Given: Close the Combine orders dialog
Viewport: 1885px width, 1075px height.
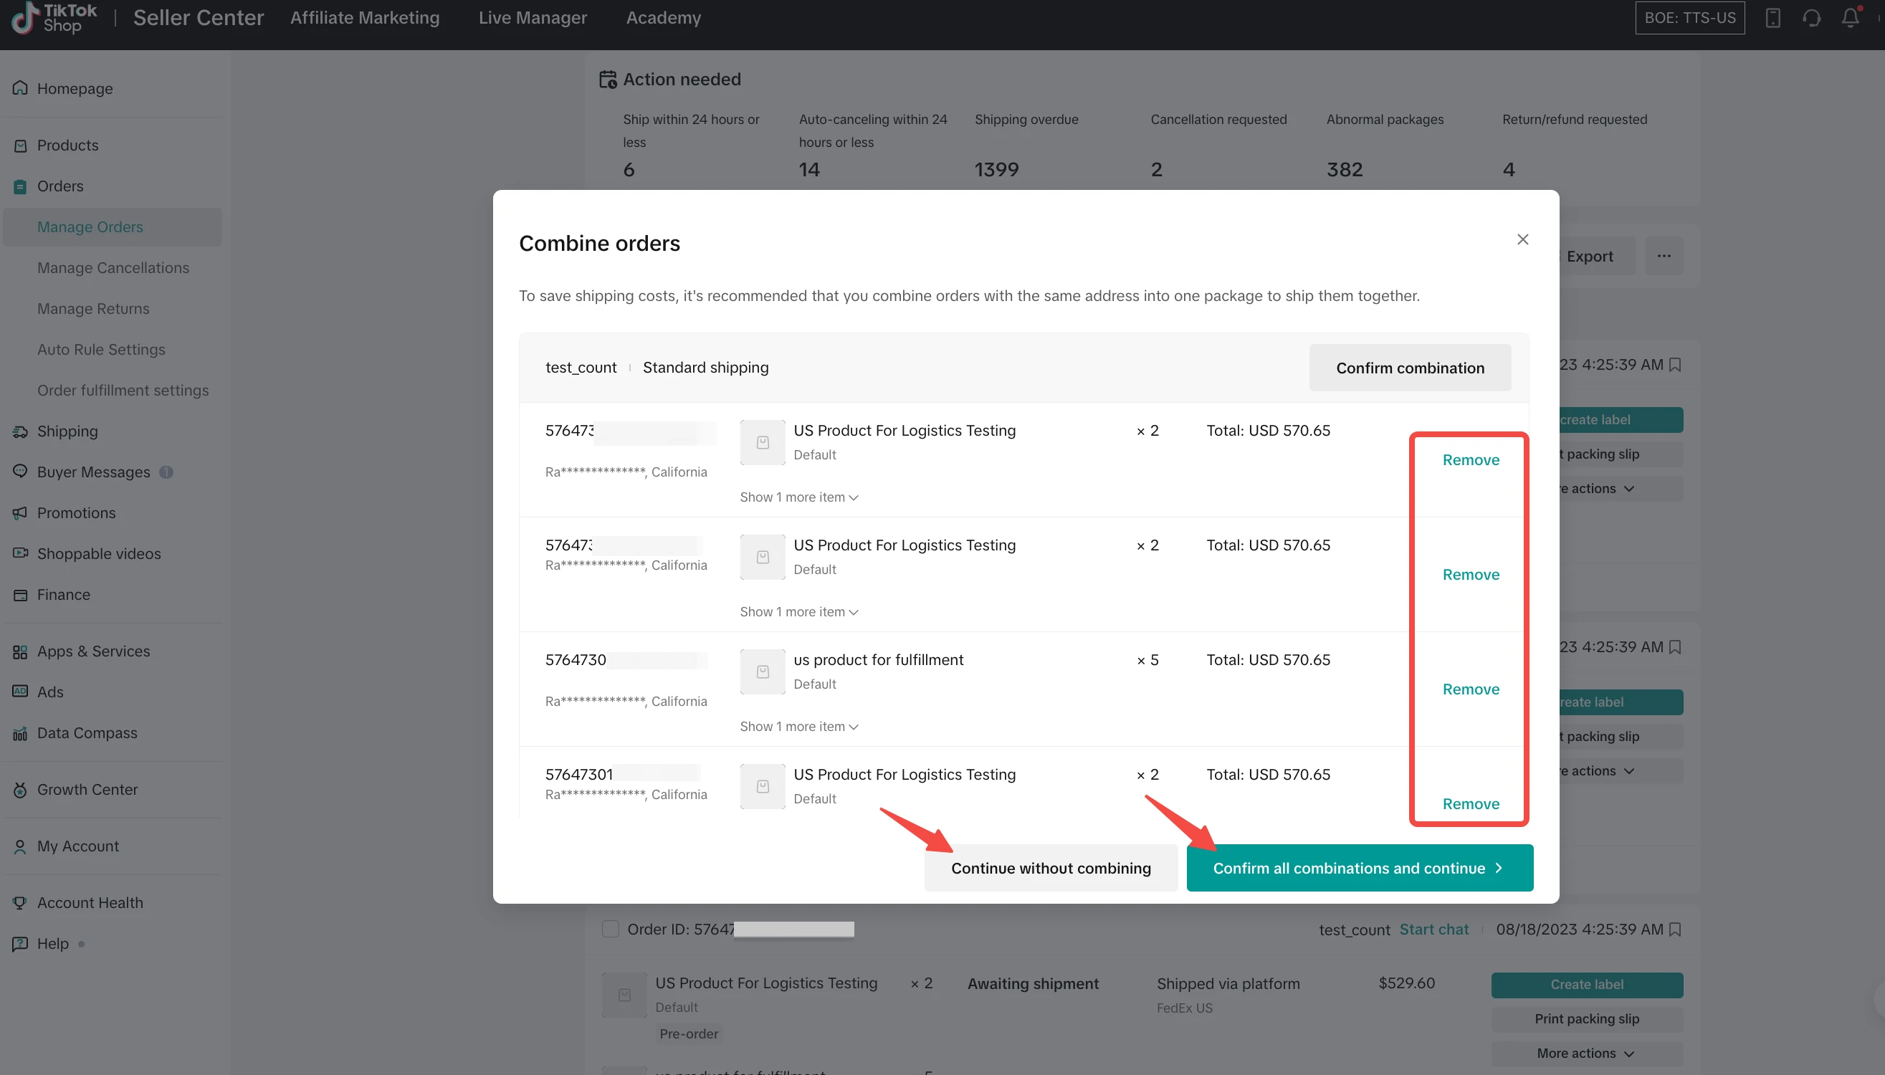Looking at the screenshot, I should (x=1522, y=239).
